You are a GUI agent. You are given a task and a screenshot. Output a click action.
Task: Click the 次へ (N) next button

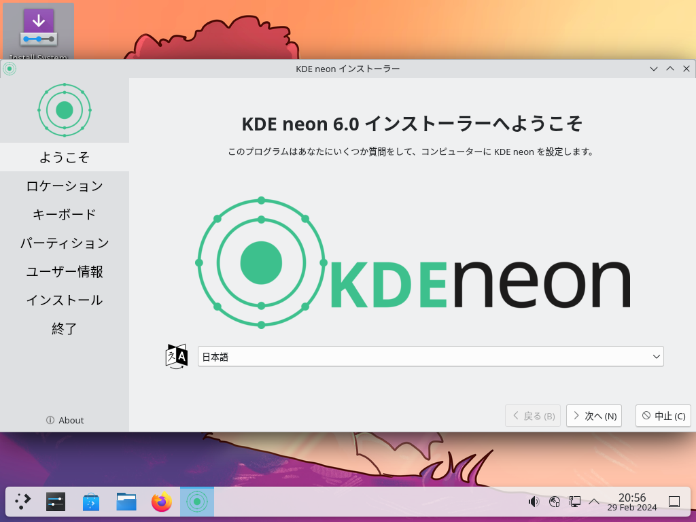tap(594, 416)
